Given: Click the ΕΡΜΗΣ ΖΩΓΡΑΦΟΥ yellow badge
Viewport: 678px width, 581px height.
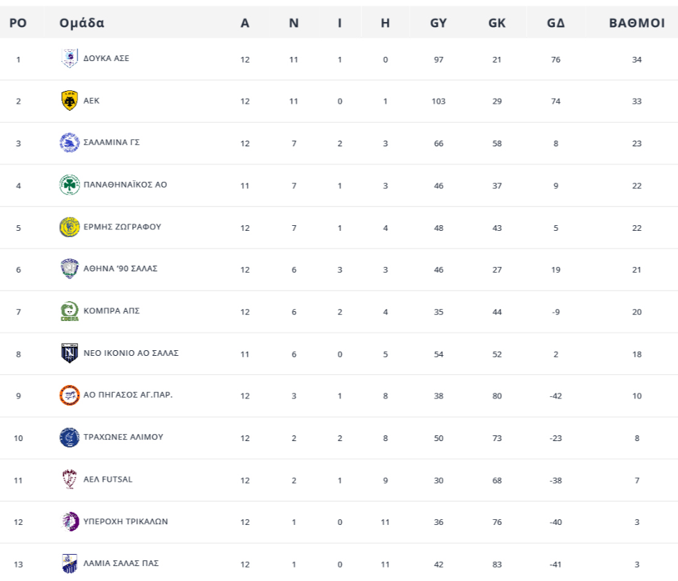Looking at the screenshot, I should pos(70,227).
